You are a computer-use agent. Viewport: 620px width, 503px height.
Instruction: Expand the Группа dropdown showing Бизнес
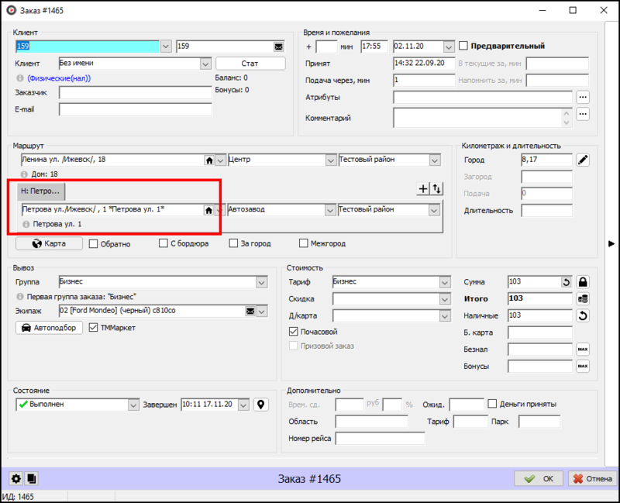pyautogui.click(x=260, y=282)
